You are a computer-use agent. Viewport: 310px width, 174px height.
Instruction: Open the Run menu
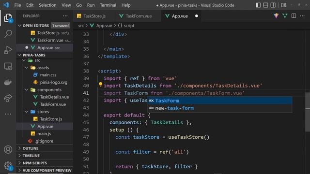[91, 5]
